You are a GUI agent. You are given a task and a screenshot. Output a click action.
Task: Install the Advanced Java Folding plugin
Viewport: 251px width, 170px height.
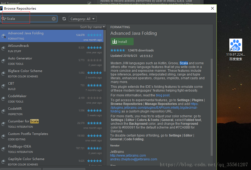[122, 41]
